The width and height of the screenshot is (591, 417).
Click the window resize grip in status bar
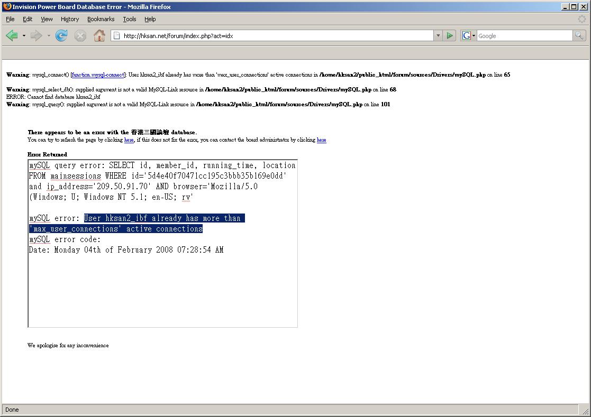(586, 411)
